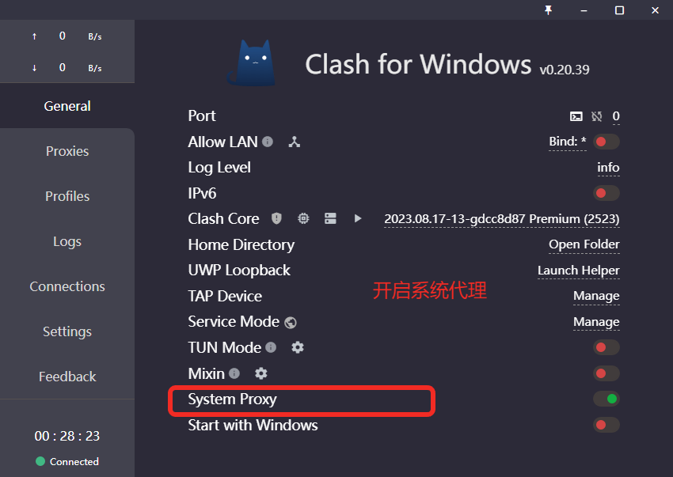This screenshot has height=477, width=673.
Task: Click the server icon in Clash Core row
Action: pyautogui.click(x=330, y=218)
